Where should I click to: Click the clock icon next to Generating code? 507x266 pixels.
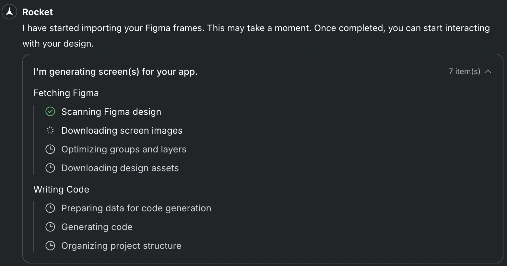coord(50,227)
